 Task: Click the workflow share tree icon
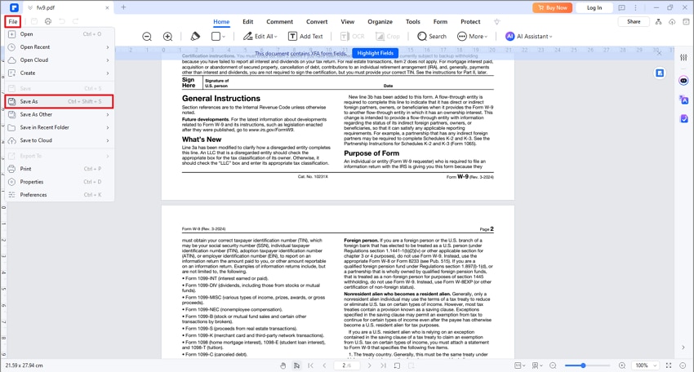[659, 22]
